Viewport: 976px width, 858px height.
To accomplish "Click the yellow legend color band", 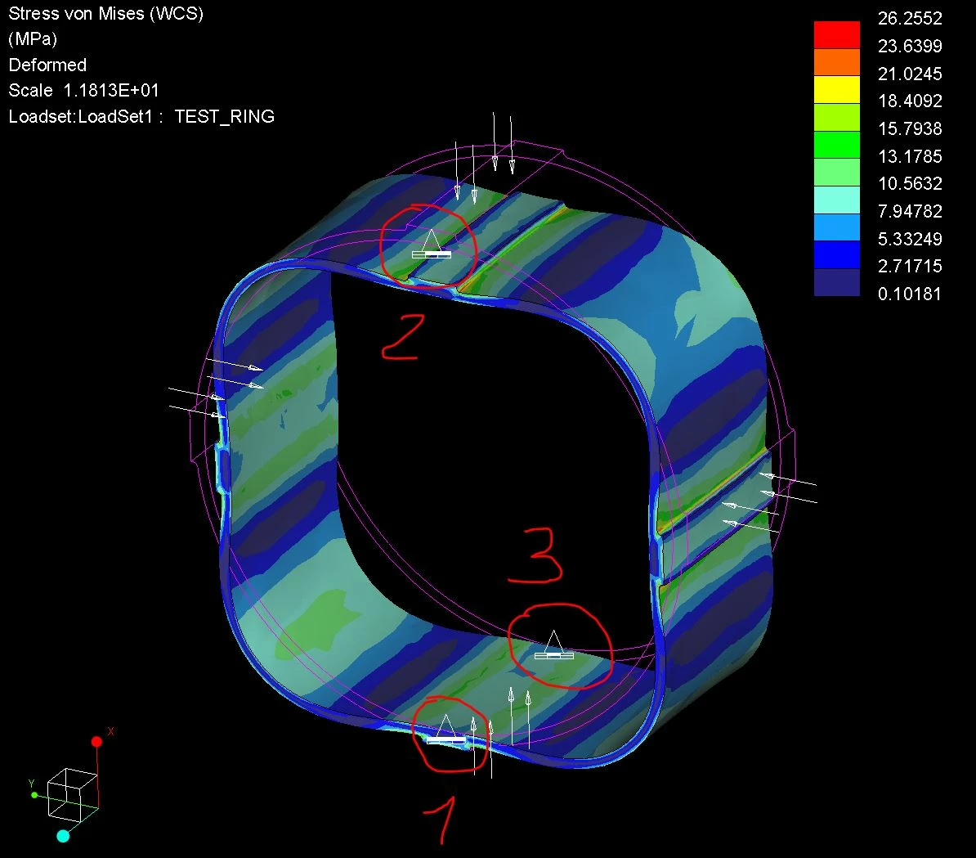I will coord(836,90).
